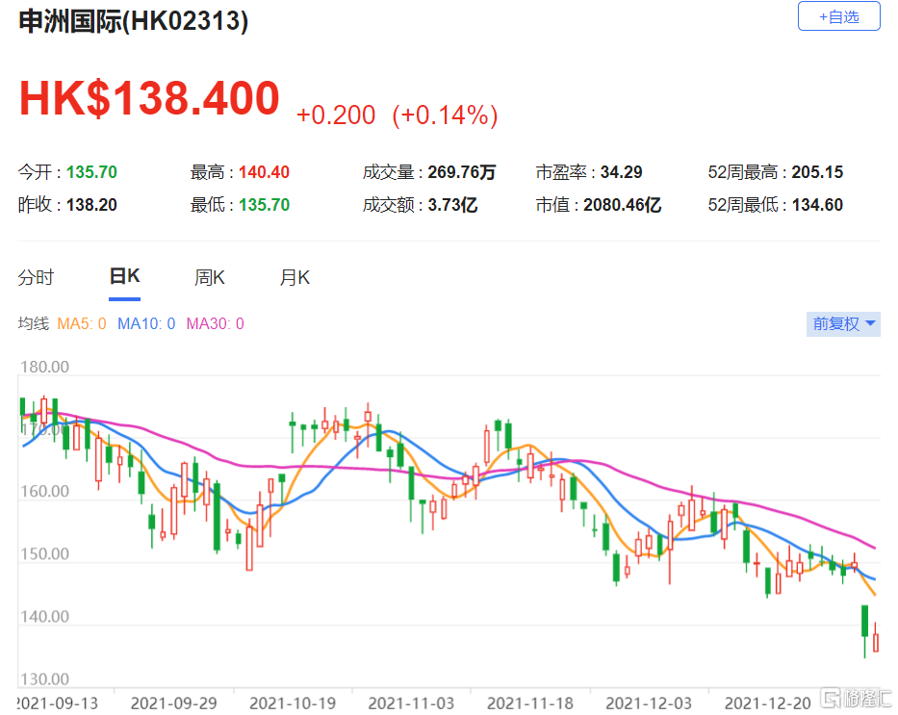This screenshot has height=715, width=898.
Task: Click the 2021-12-20 date label
Action: coord(768,703)
